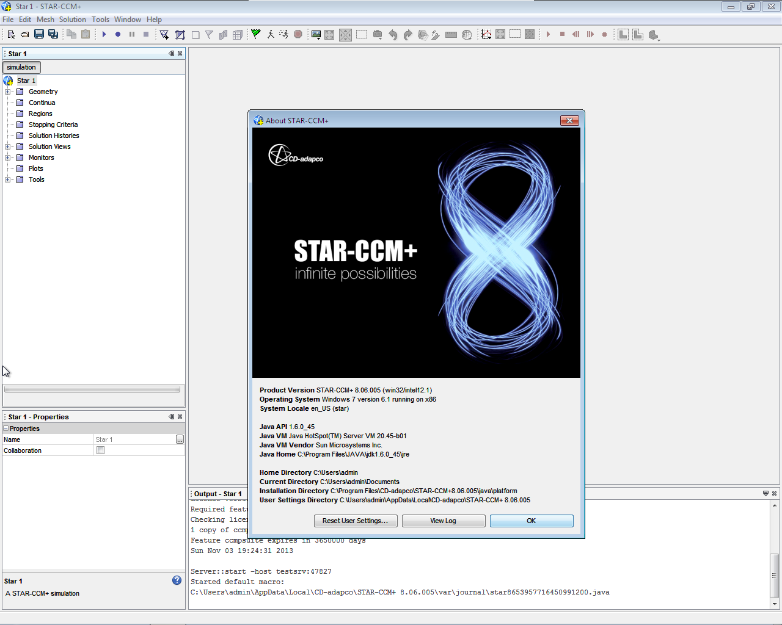Screen dimensions: 782x625
Task: Select the Solution Histories tree item
Action: coord(54,135)
